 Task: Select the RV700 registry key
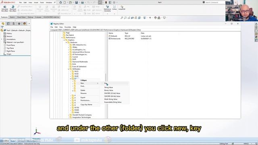point(77,108)
